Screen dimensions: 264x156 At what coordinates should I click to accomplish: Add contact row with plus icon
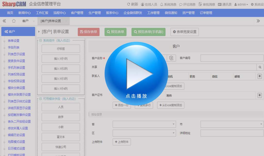[x=260, y=76]
